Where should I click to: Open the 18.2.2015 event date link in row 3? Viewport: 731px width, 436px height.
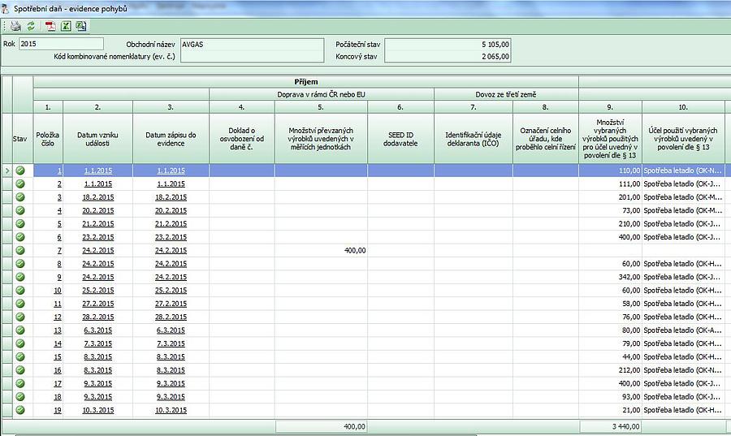point(97,197)
